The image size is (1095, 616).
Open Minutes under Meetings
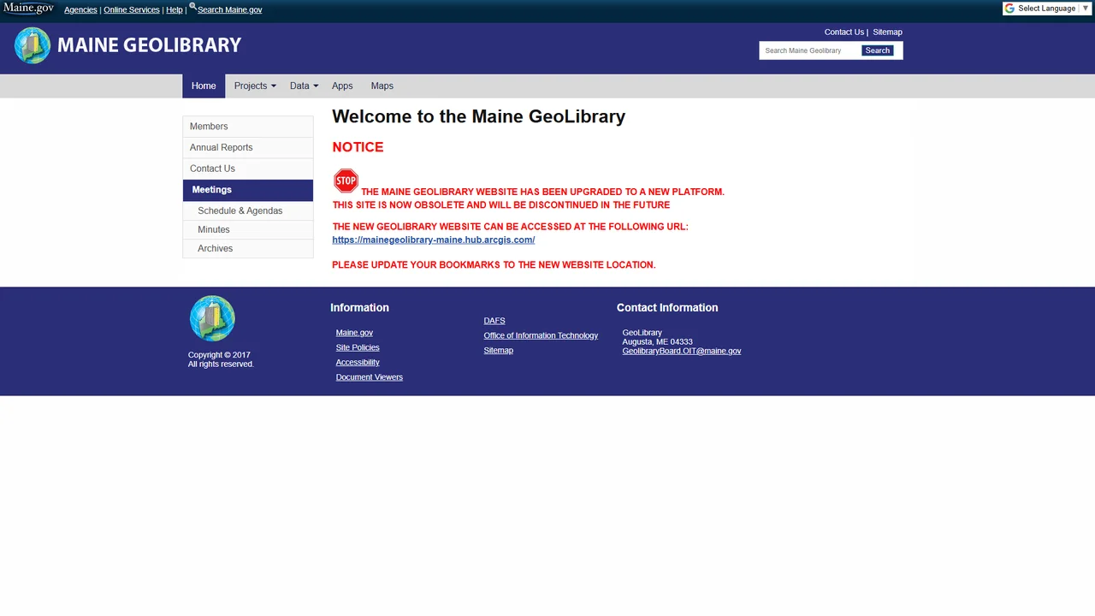point(248,229)
